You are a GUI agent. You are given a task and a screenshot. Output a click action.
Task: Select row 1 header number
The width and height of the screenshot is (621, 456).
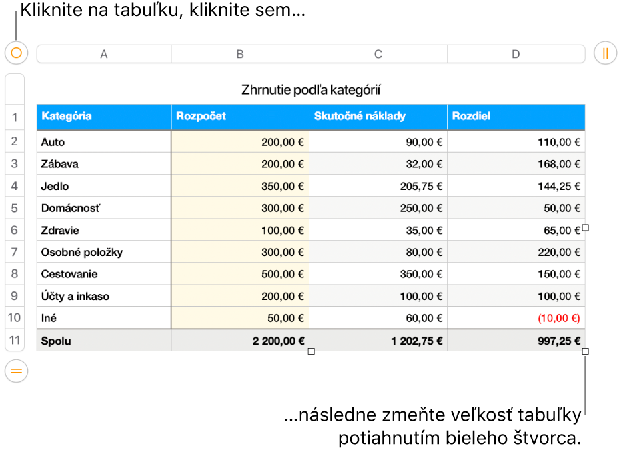tap(15, 117)
